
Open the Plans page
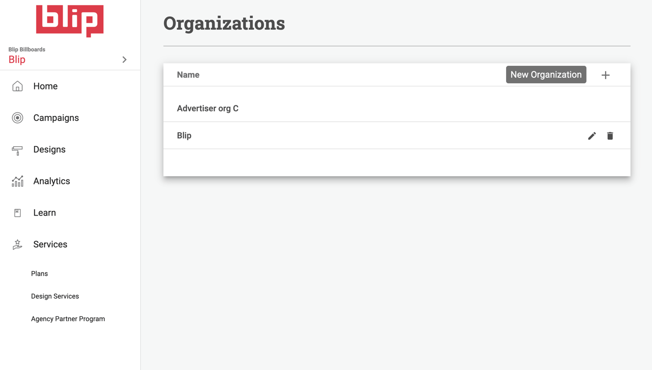[39, 273]
